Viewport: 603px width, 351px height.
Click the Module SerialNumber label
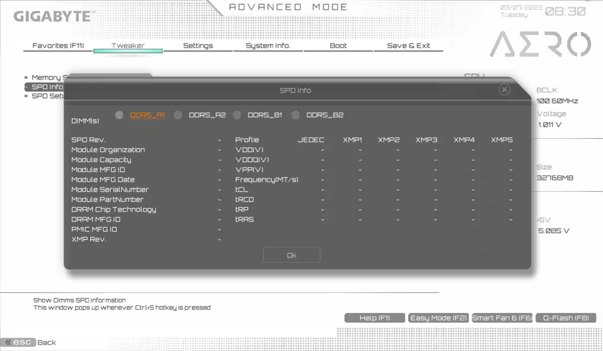pos(110,190)
